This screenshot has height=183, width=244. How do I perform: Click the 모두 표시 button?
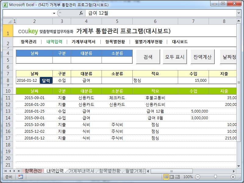click(175, 57)
